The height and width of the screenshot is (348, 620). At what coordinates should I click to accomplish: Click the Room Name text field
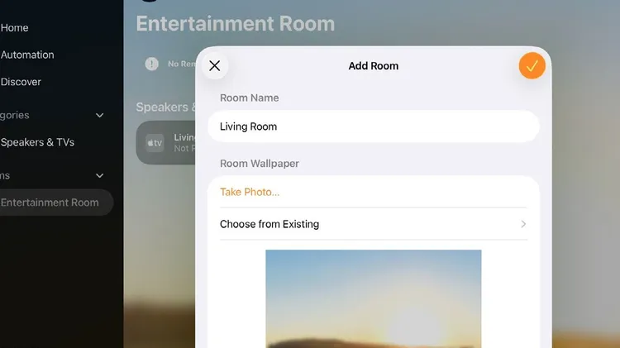373,126
